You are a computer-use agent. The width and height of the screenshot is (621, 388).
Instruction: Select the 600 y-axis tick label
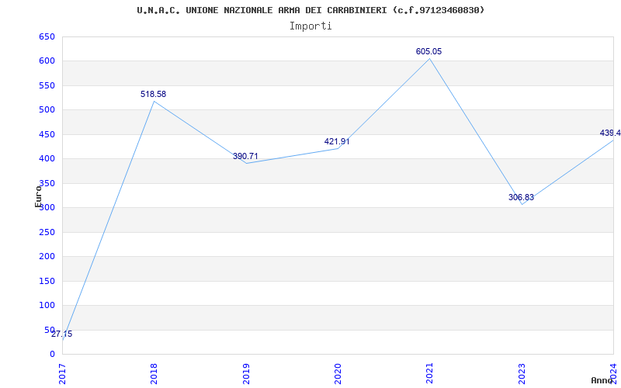click(x=47, y=61)
